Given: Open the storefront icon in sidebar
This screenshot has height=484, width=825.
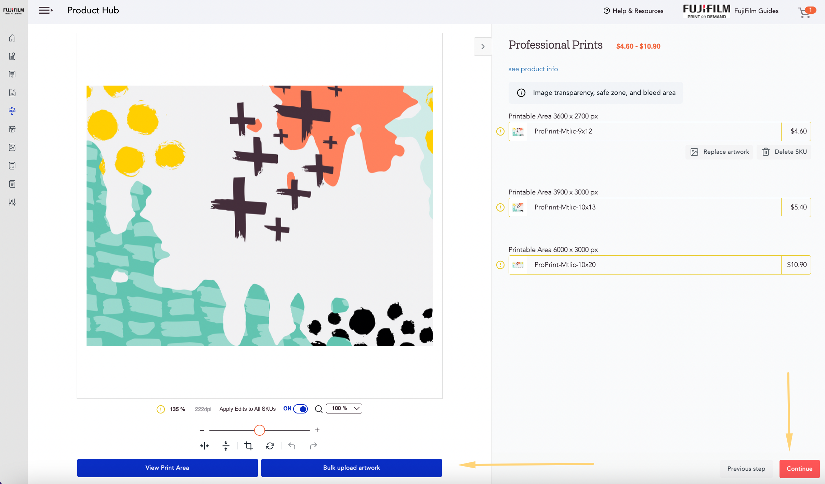Looking at the screenshot, I should (x=12, y=129).
